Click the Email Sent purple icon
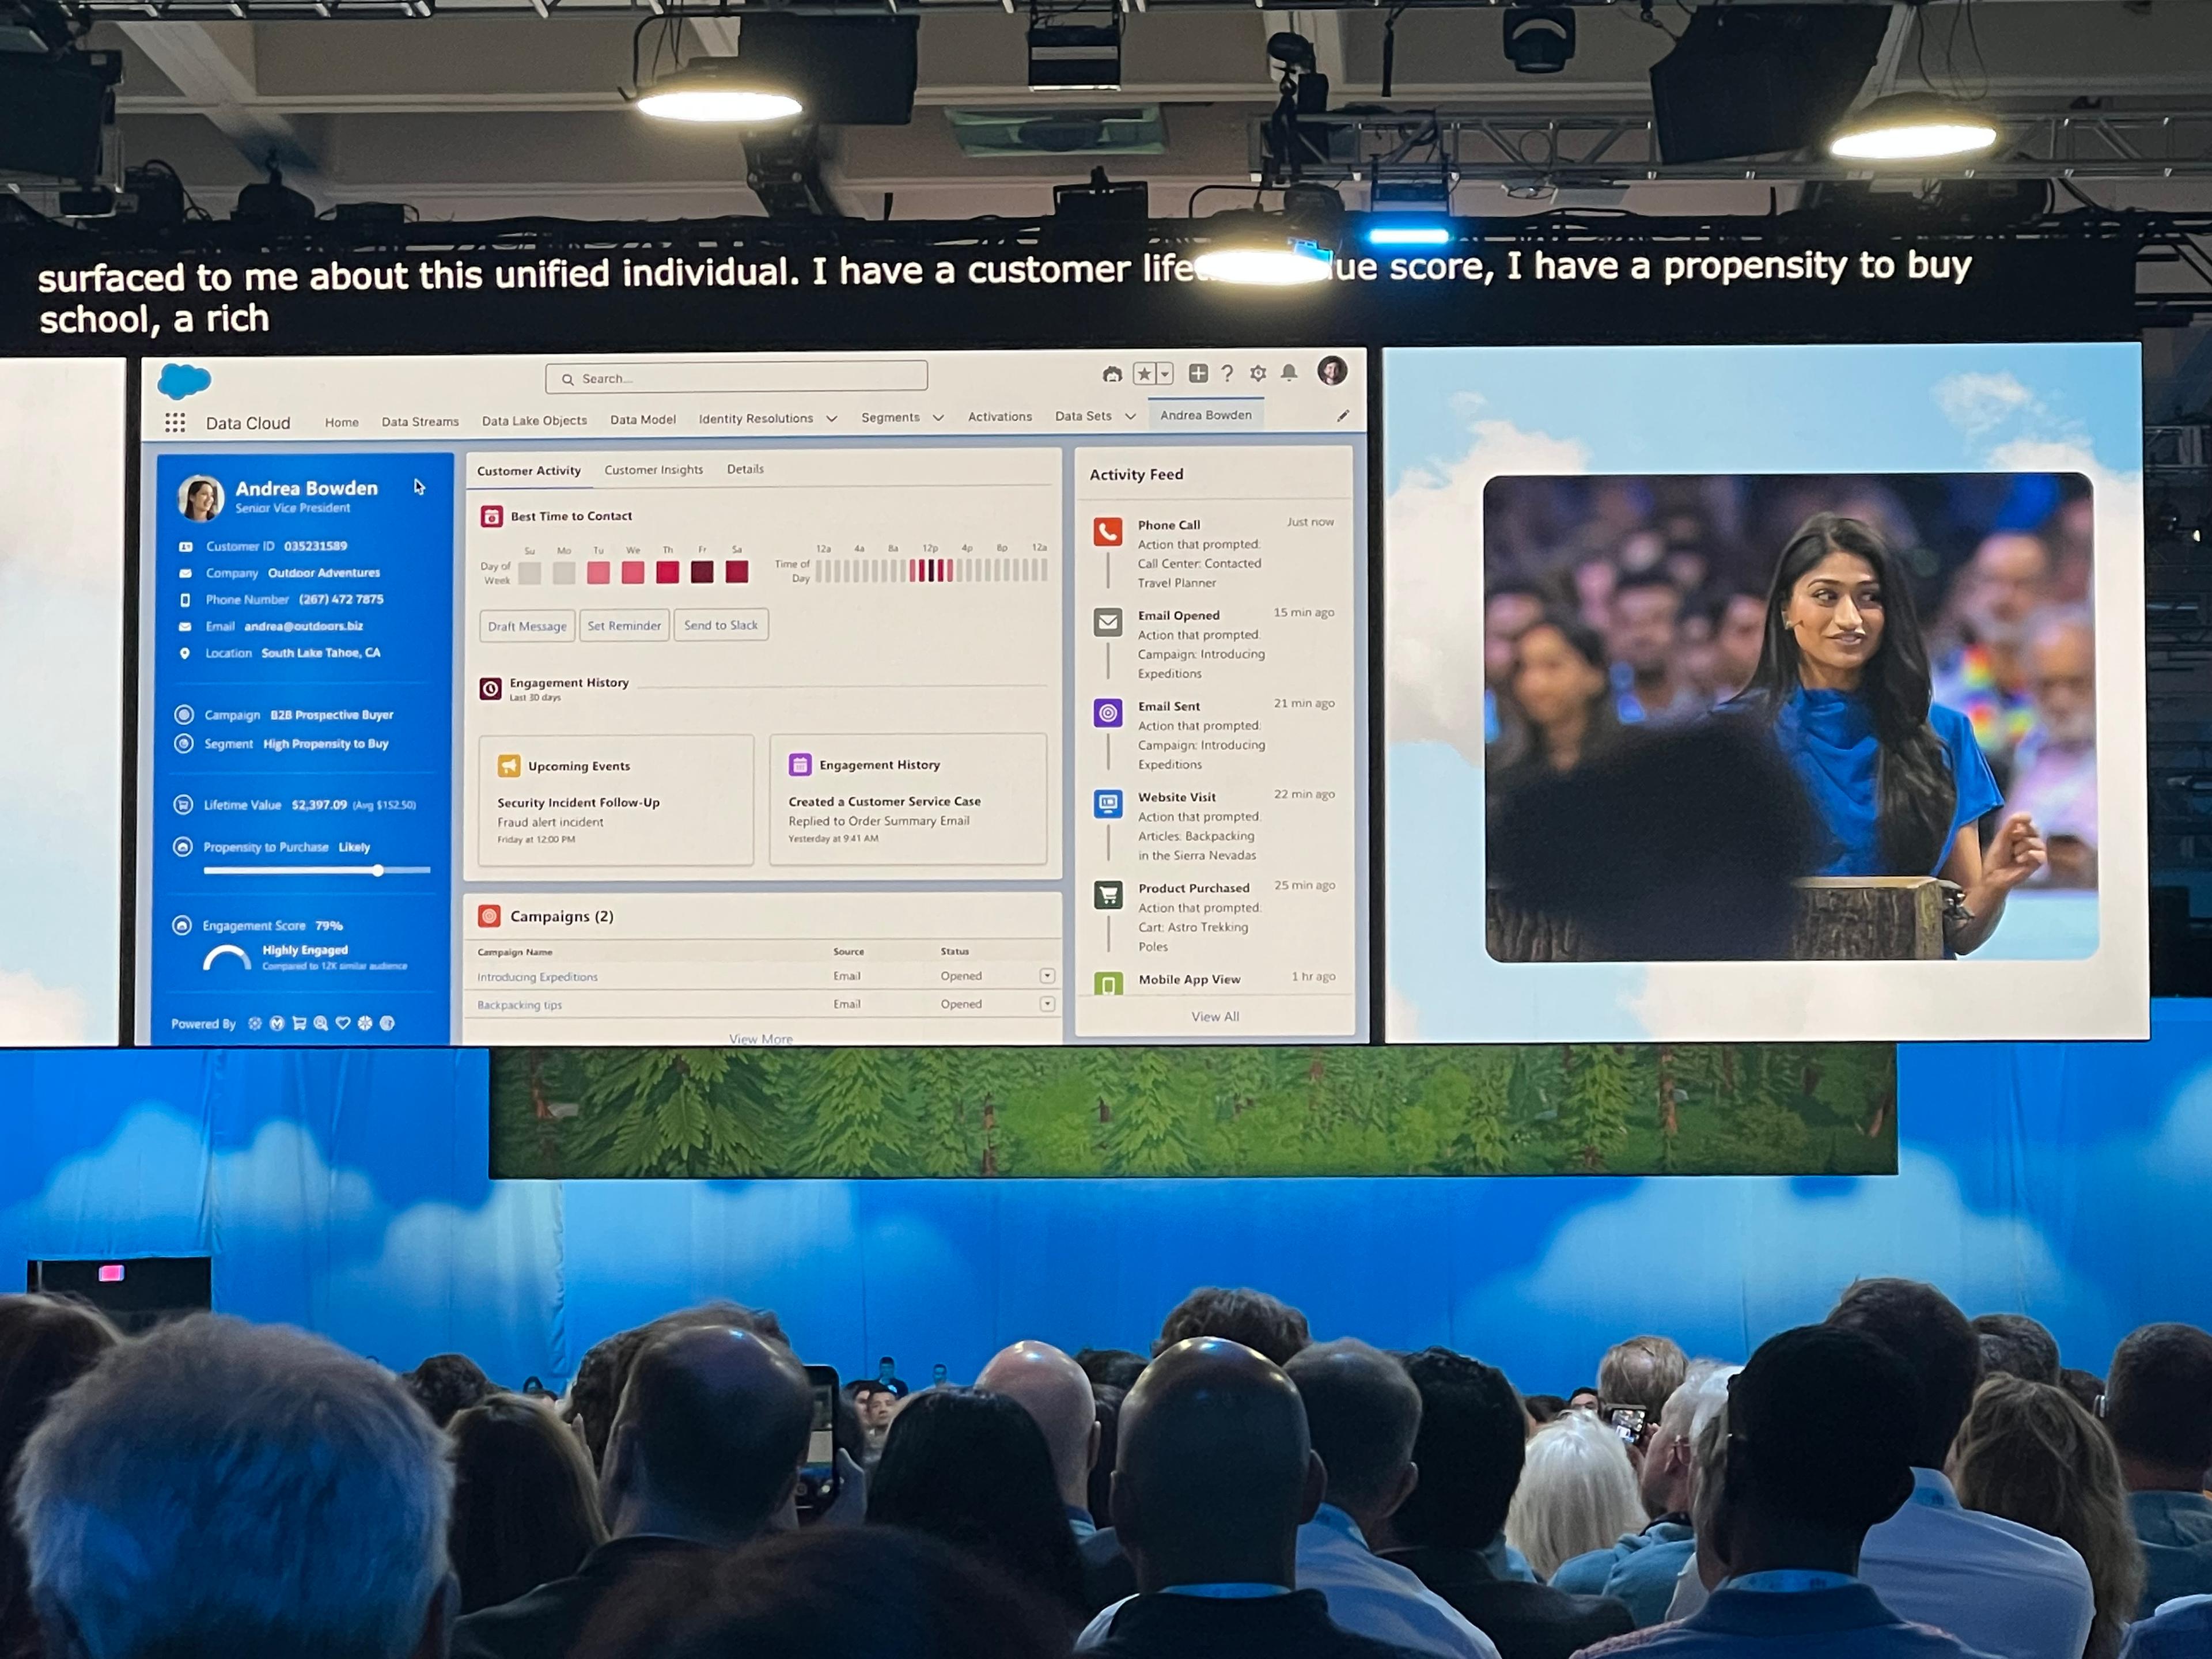 [1108, 713]
